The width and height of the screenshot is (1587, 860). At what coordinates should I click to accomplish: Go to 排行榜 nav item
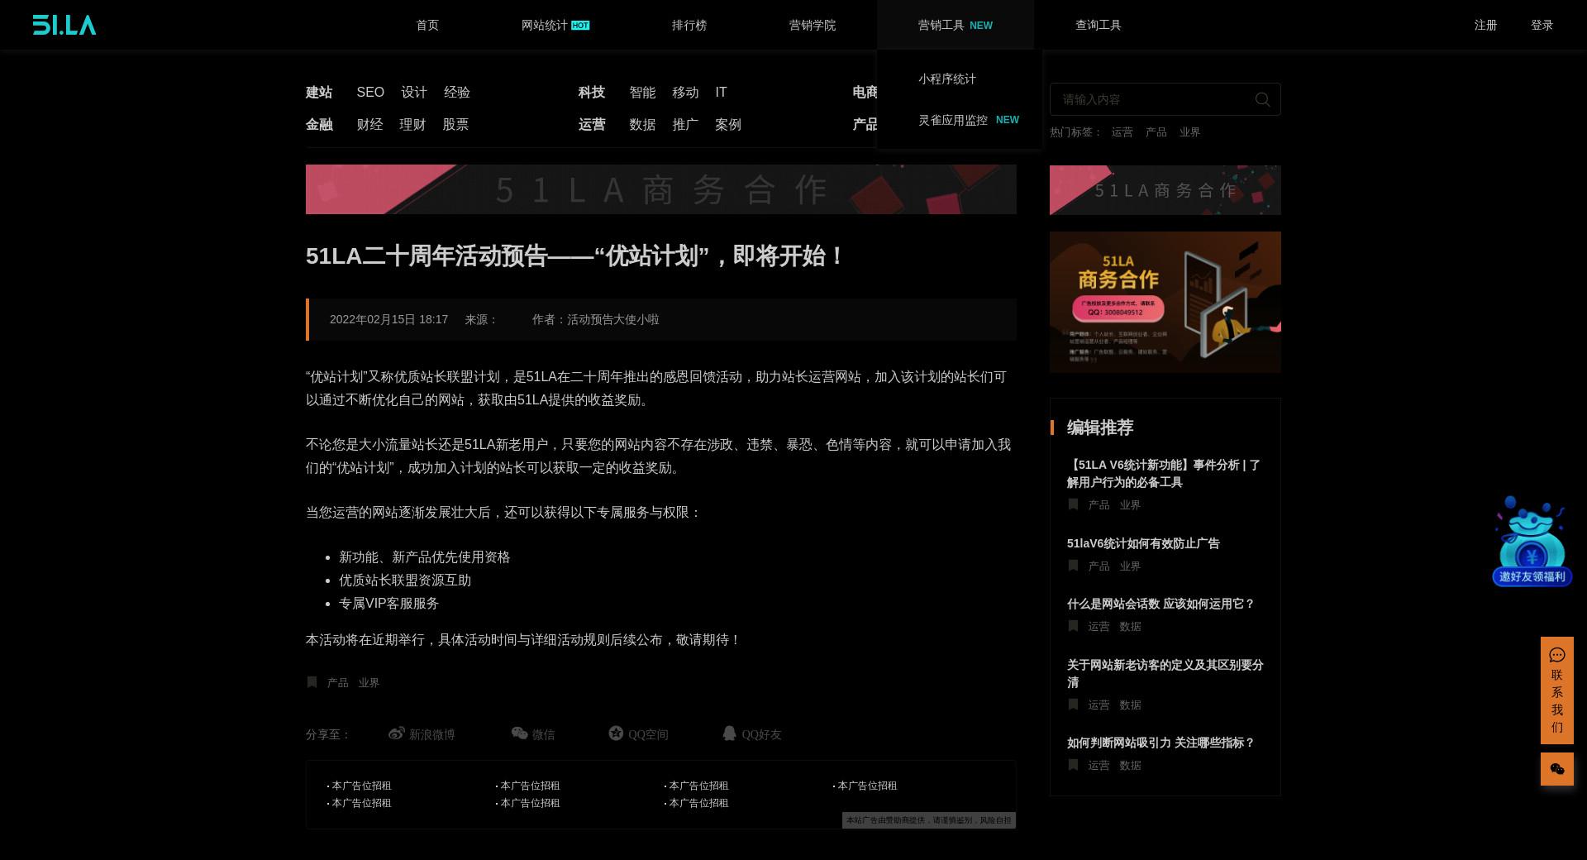tap(689, 25)
